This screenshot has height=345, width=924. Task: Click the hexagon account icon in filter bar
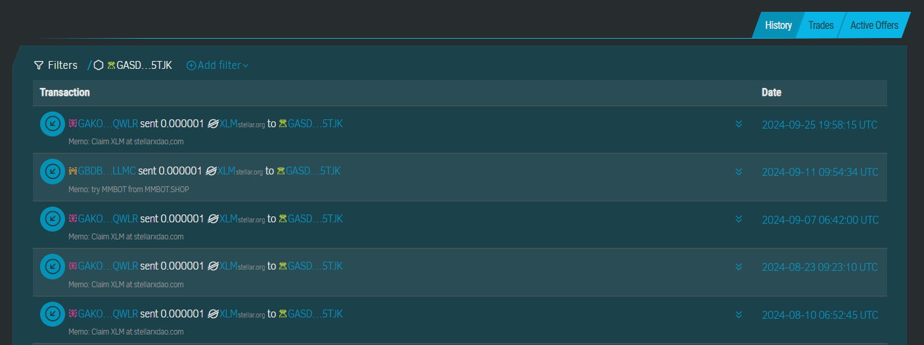[99, 66]
